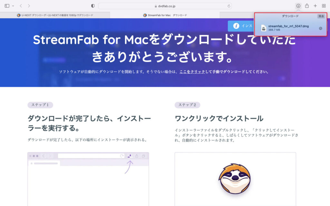Clear downloads with the 消去 button
The image size is (330, 206).
point(321,16)
